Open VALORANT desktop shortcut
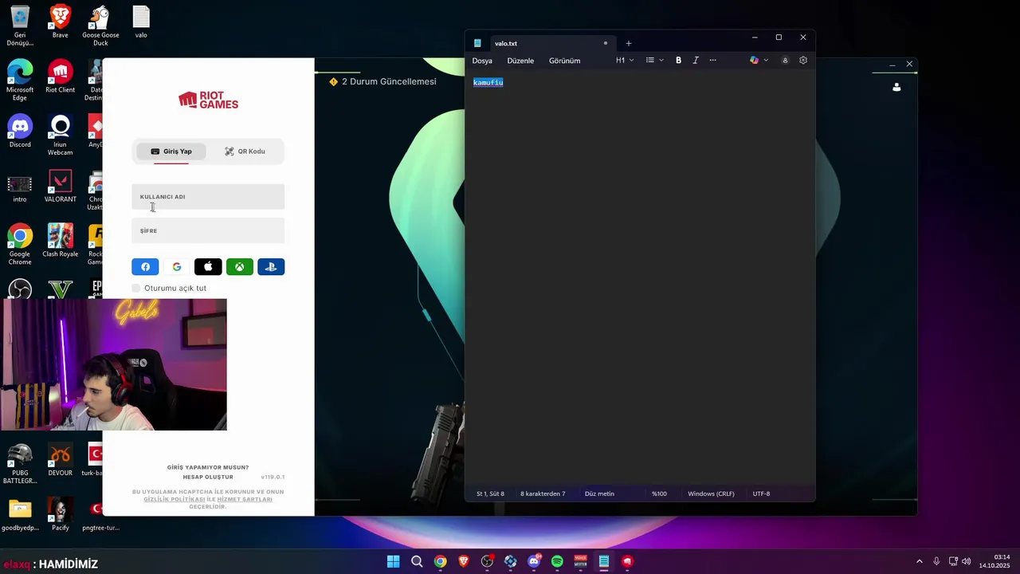1020x574 pixels. (61, 187)
